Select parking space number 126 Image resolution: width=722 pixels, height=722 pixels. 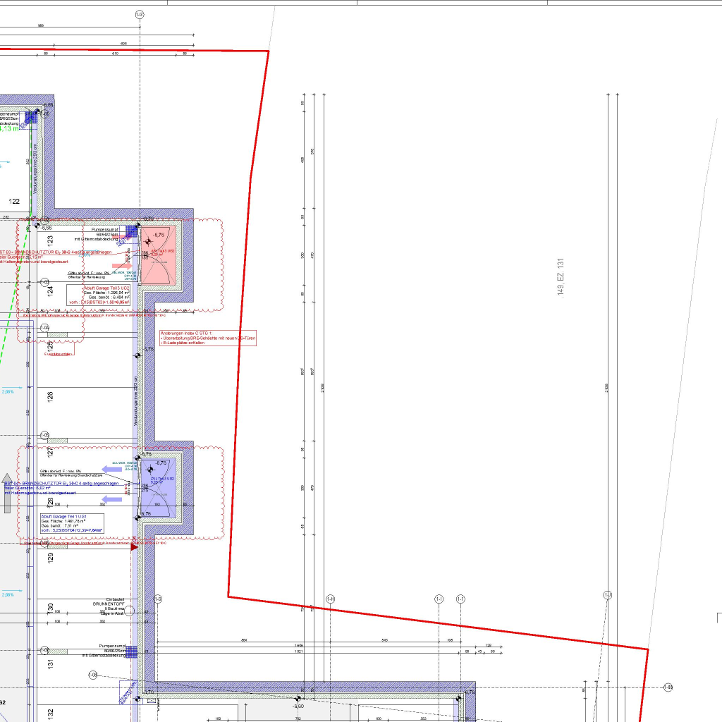[50, 348]
